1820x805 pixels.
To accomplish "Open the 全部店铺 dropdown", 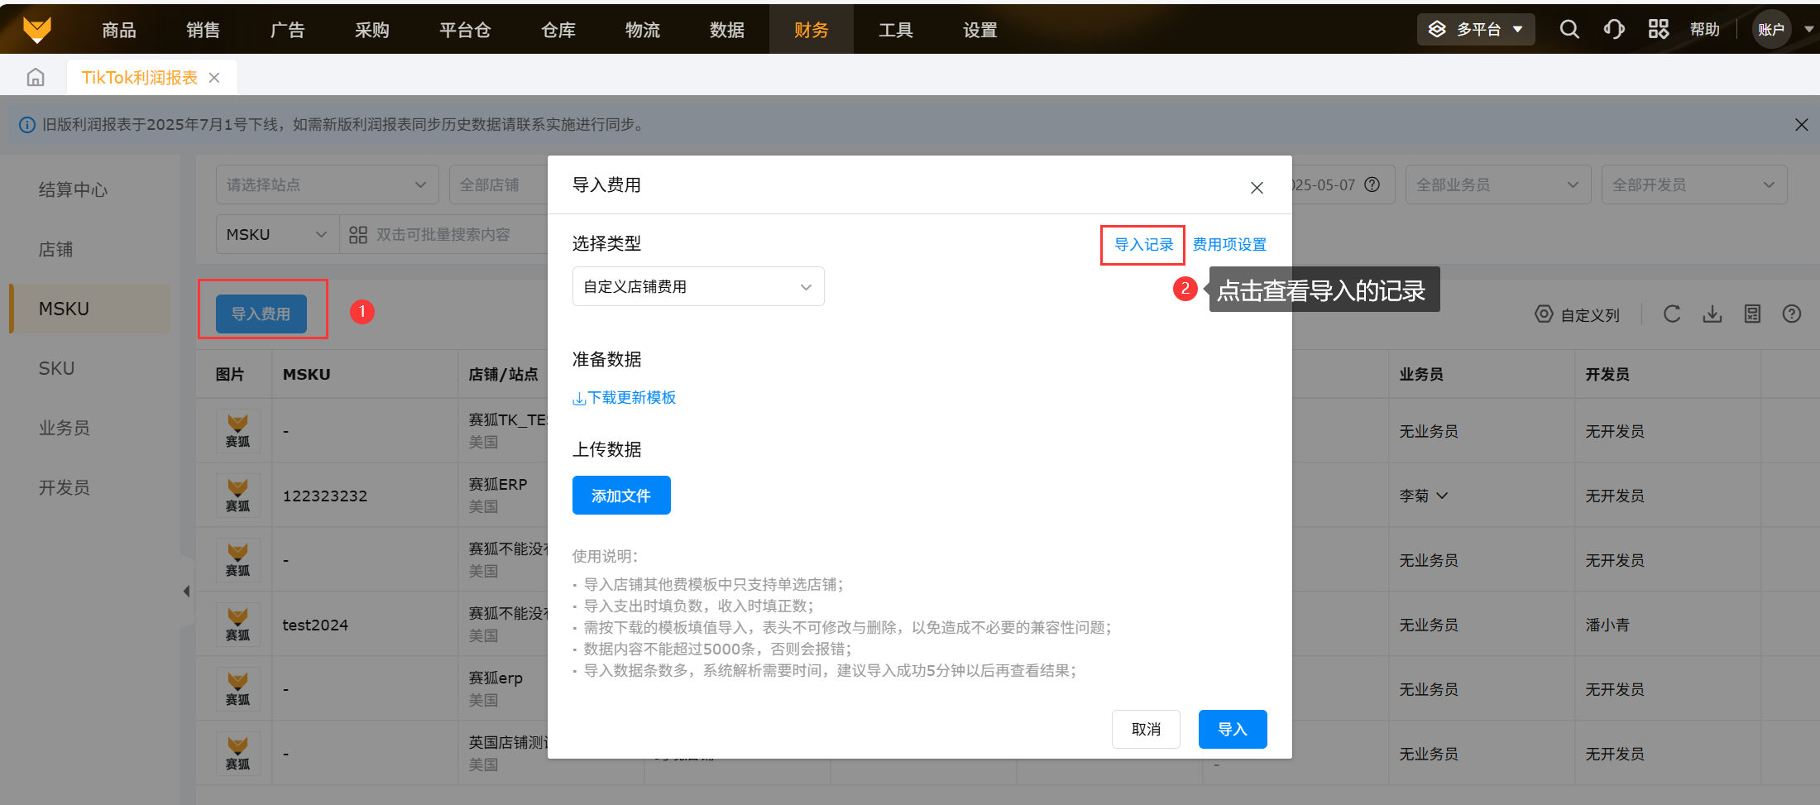I will (x=499, y=184).
